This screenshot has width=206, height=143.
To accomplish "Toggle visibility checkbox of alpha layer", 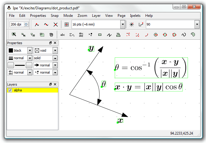I will tap(10, 90).
